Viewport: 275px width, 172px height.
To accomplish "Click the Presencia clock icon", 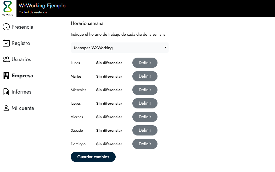I will (6, 27).
